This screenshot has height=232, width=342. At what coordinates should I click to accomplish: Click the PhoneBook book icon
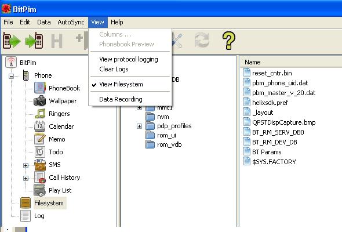coord(40,88)
